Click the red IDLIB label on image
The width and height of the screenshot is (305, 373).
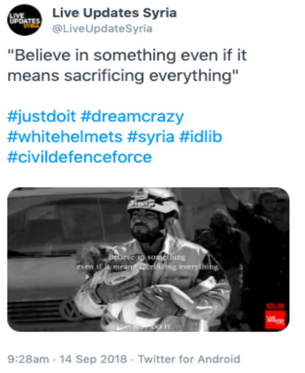[275, 306]
